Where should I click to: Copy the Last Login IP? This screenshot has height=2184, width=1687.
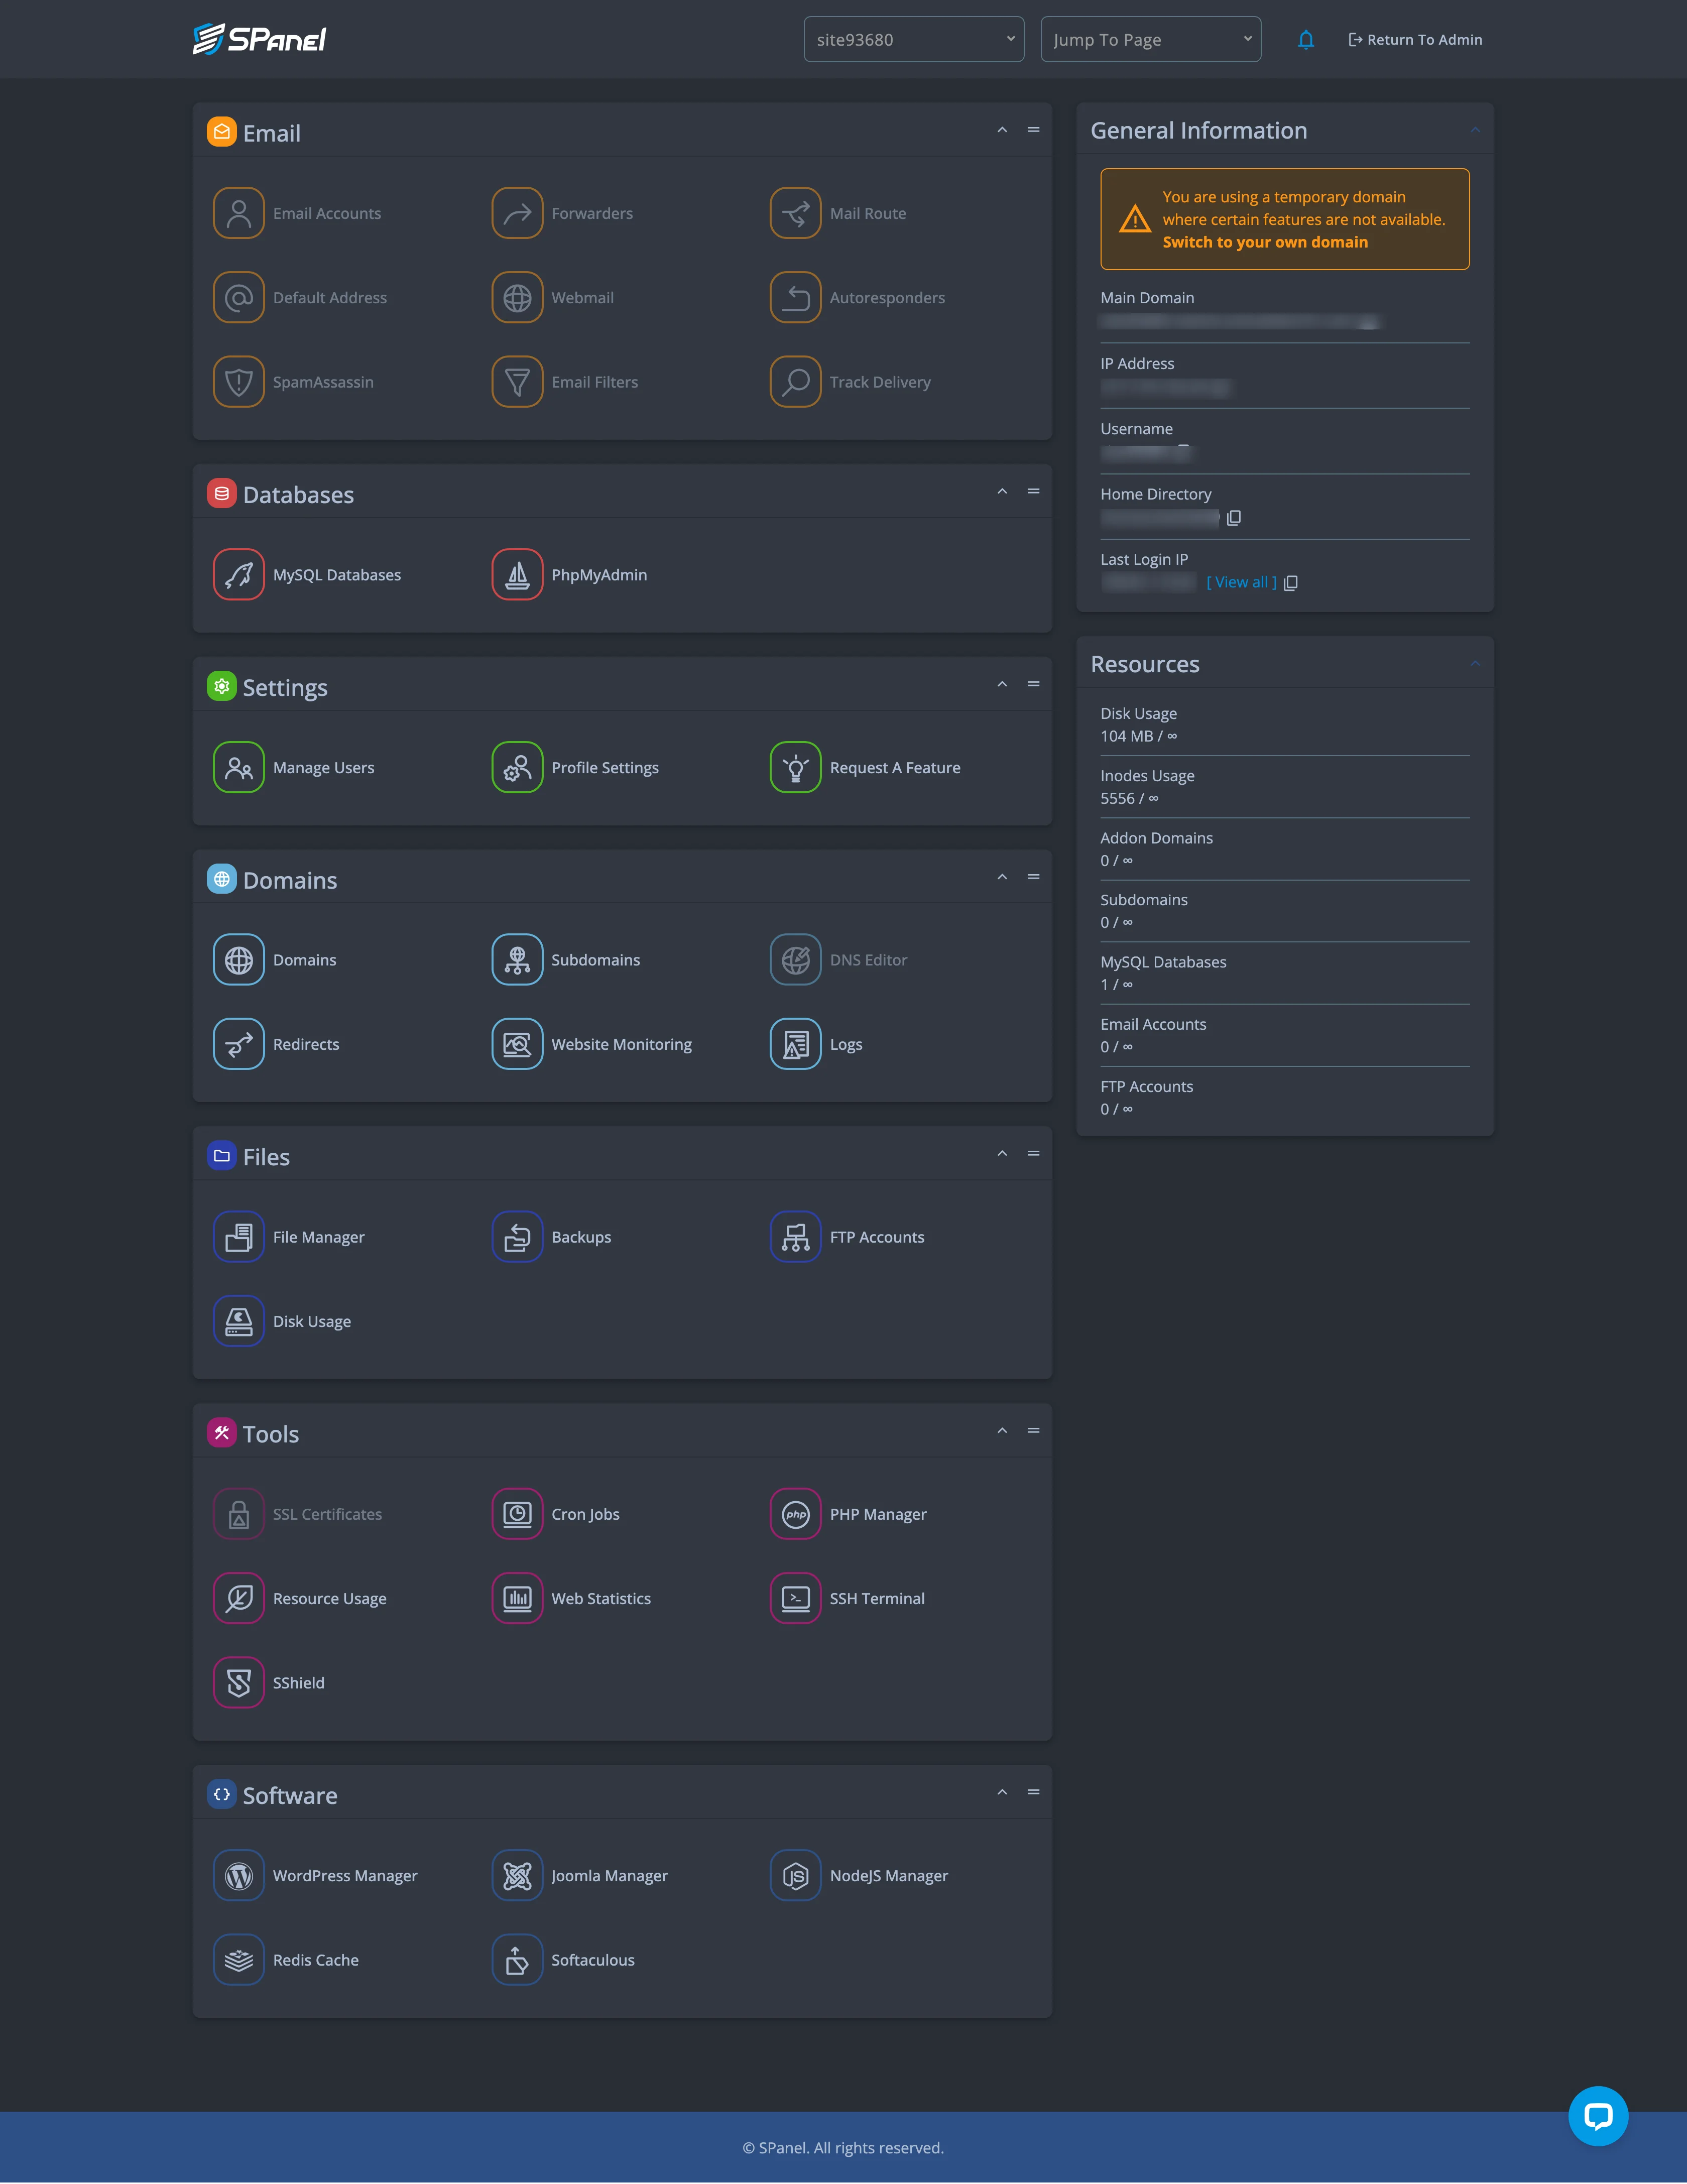point(1290,583)
